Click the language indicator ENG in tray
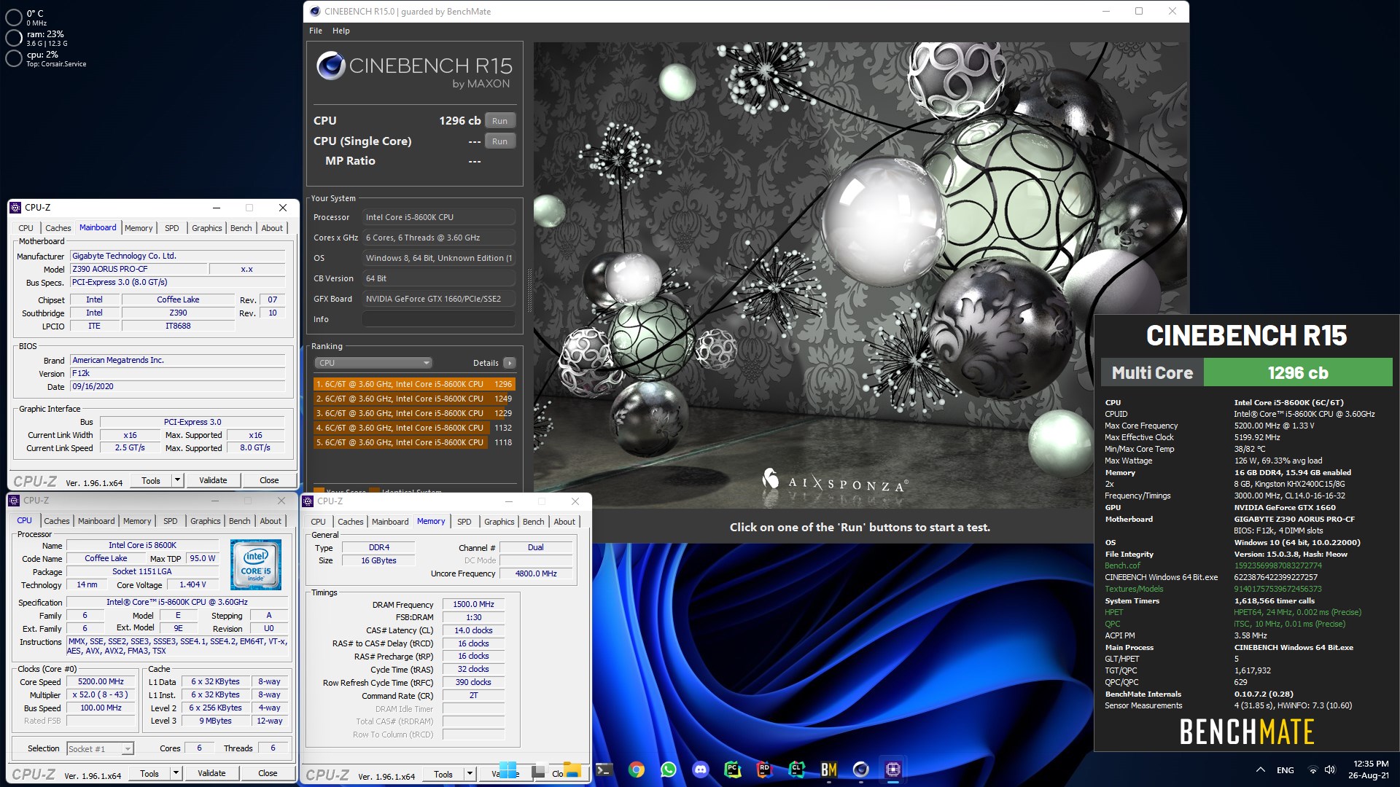This screenshot has width=1400, height=787. point(1285,770)
